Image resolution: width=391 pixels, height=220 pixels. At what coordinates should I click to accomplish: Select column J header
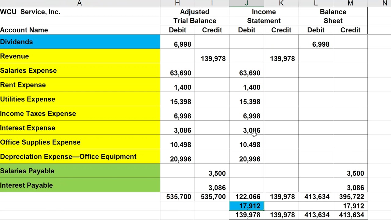[247, 3]
